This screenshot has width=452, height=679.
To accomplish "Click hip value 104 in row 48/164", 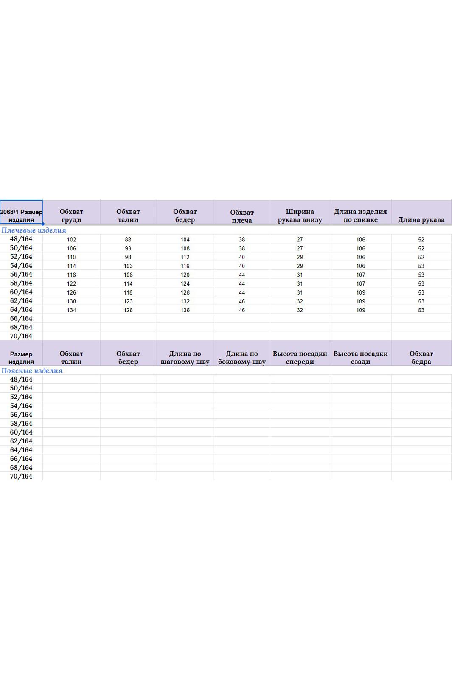I will [x=185, y=240].
